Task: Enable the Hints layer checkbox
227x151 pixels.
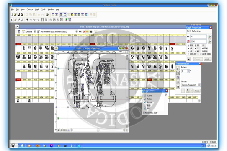Action: (x=144, y=105)
